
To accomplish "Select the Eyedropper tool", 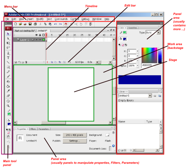I will pos(8,91).
